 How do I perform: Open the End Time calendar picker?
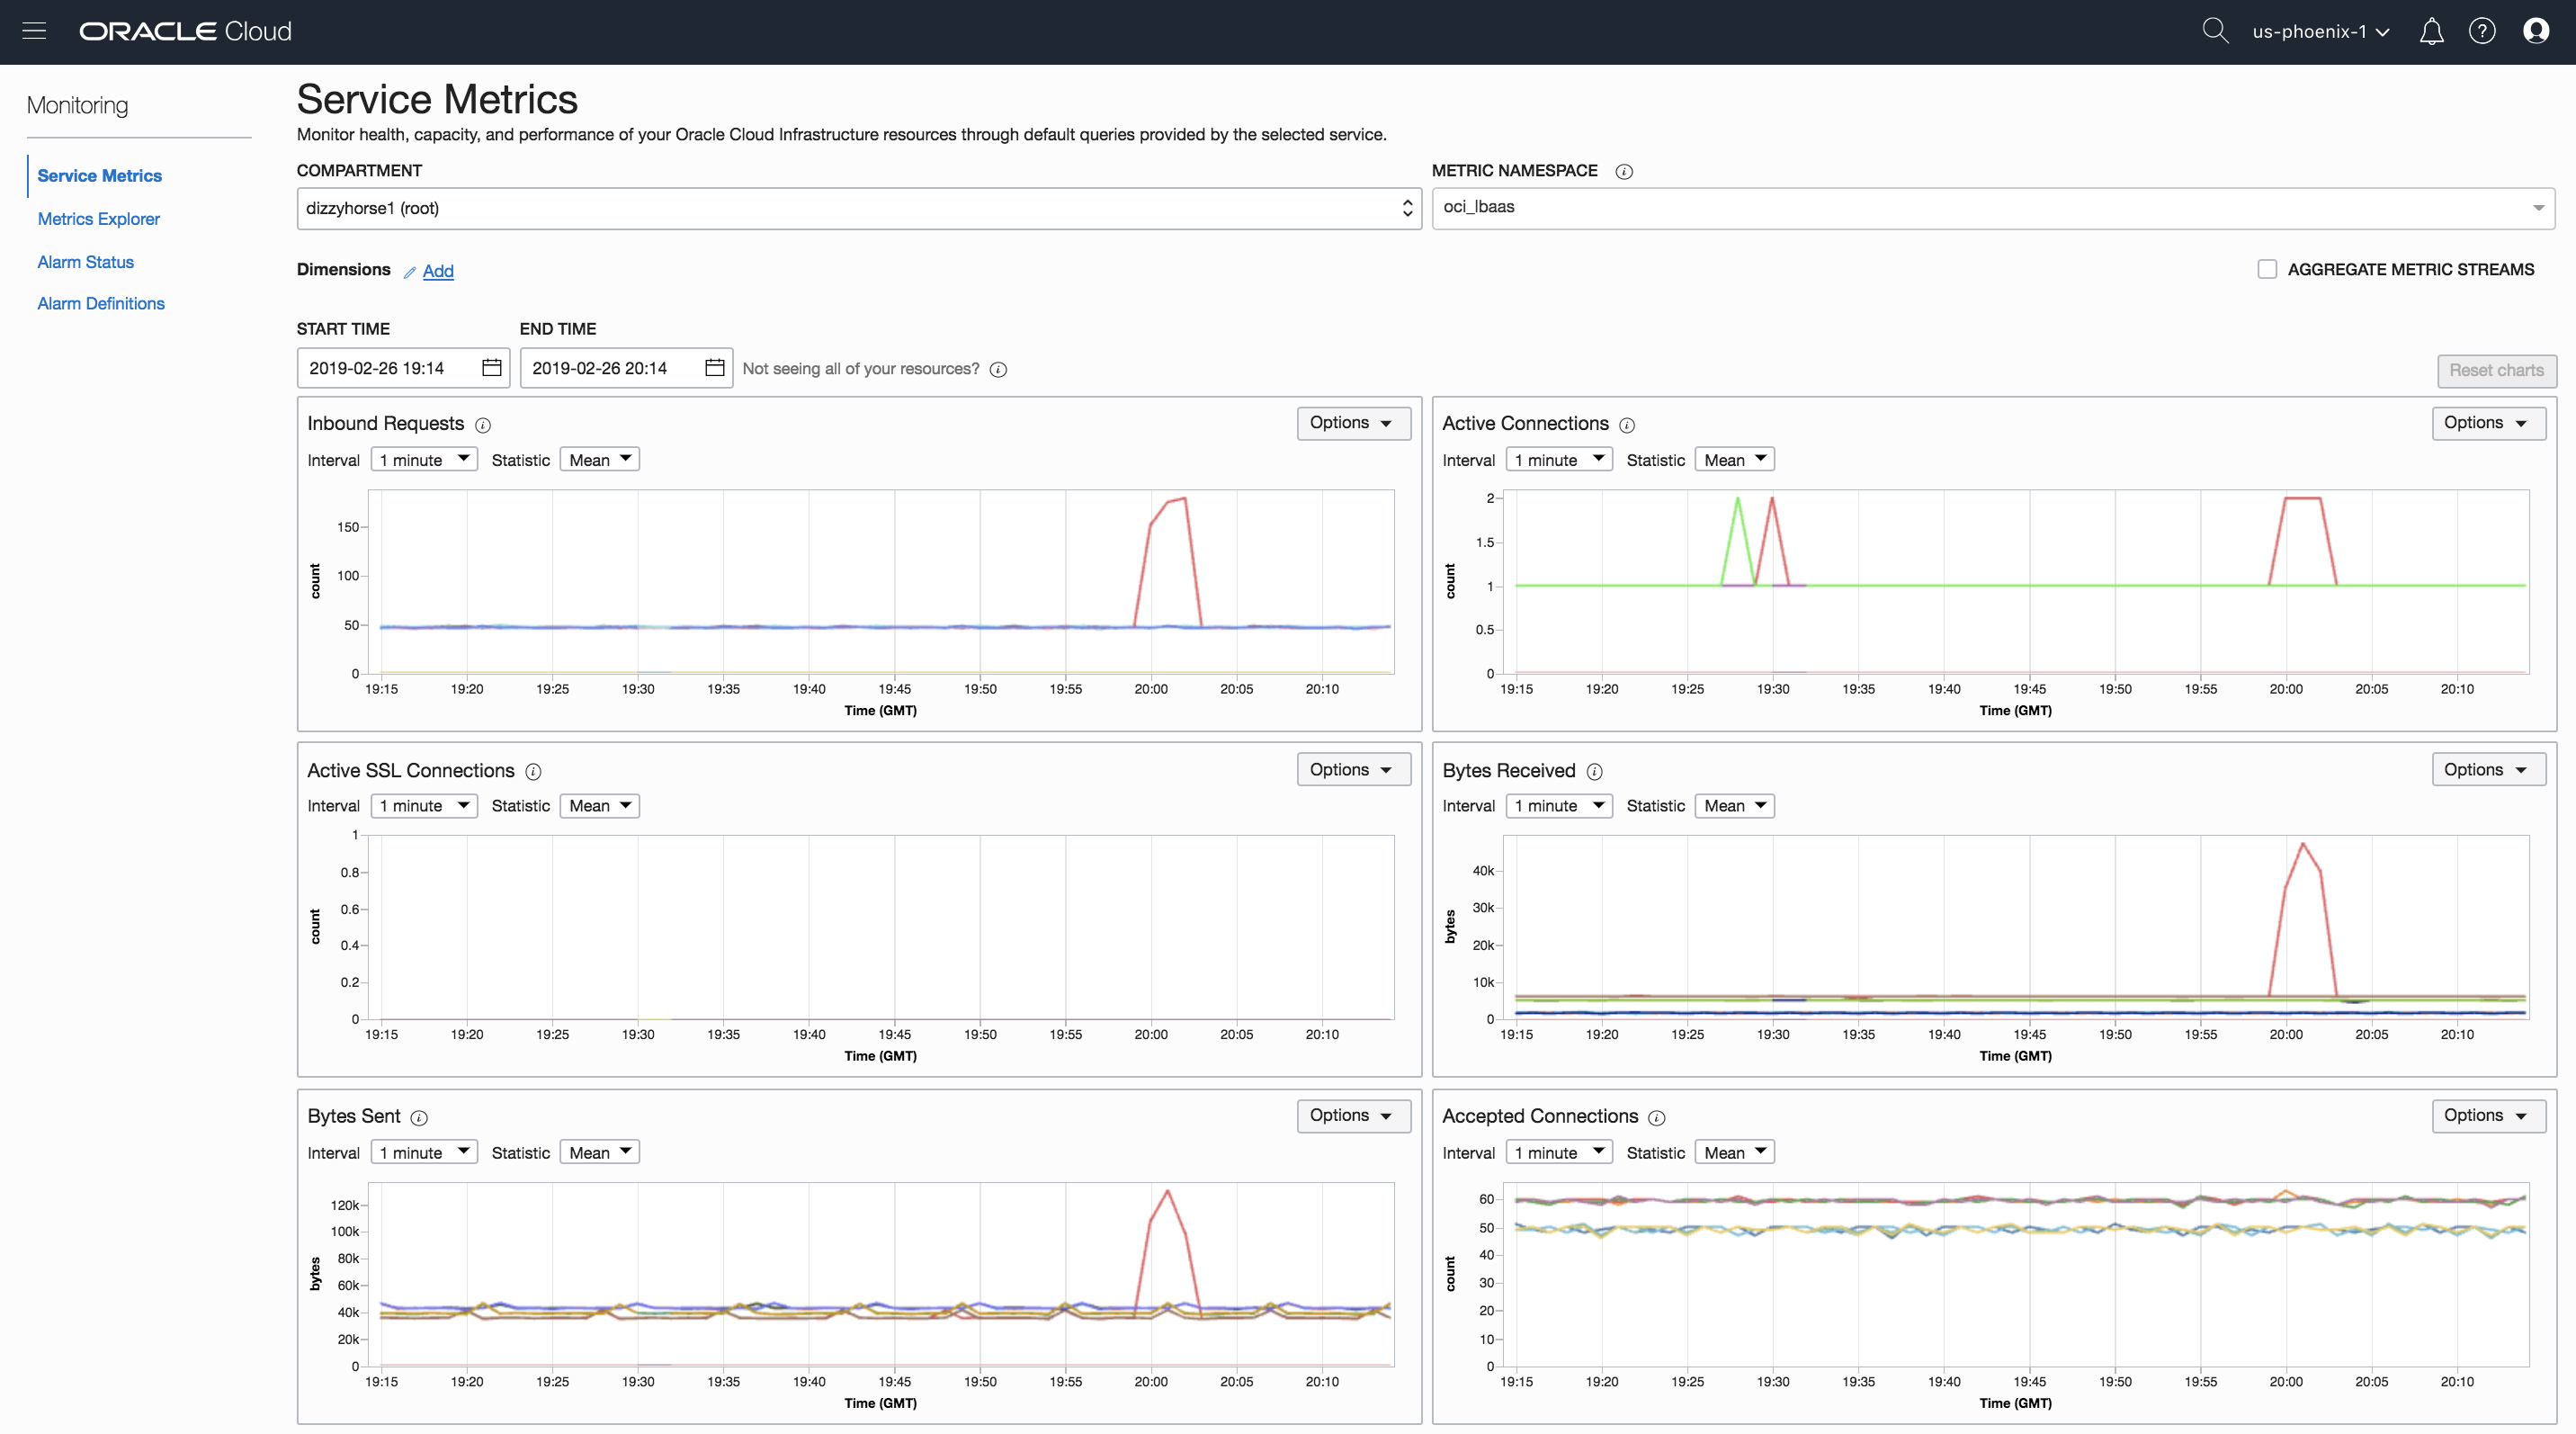click(714, 368)
